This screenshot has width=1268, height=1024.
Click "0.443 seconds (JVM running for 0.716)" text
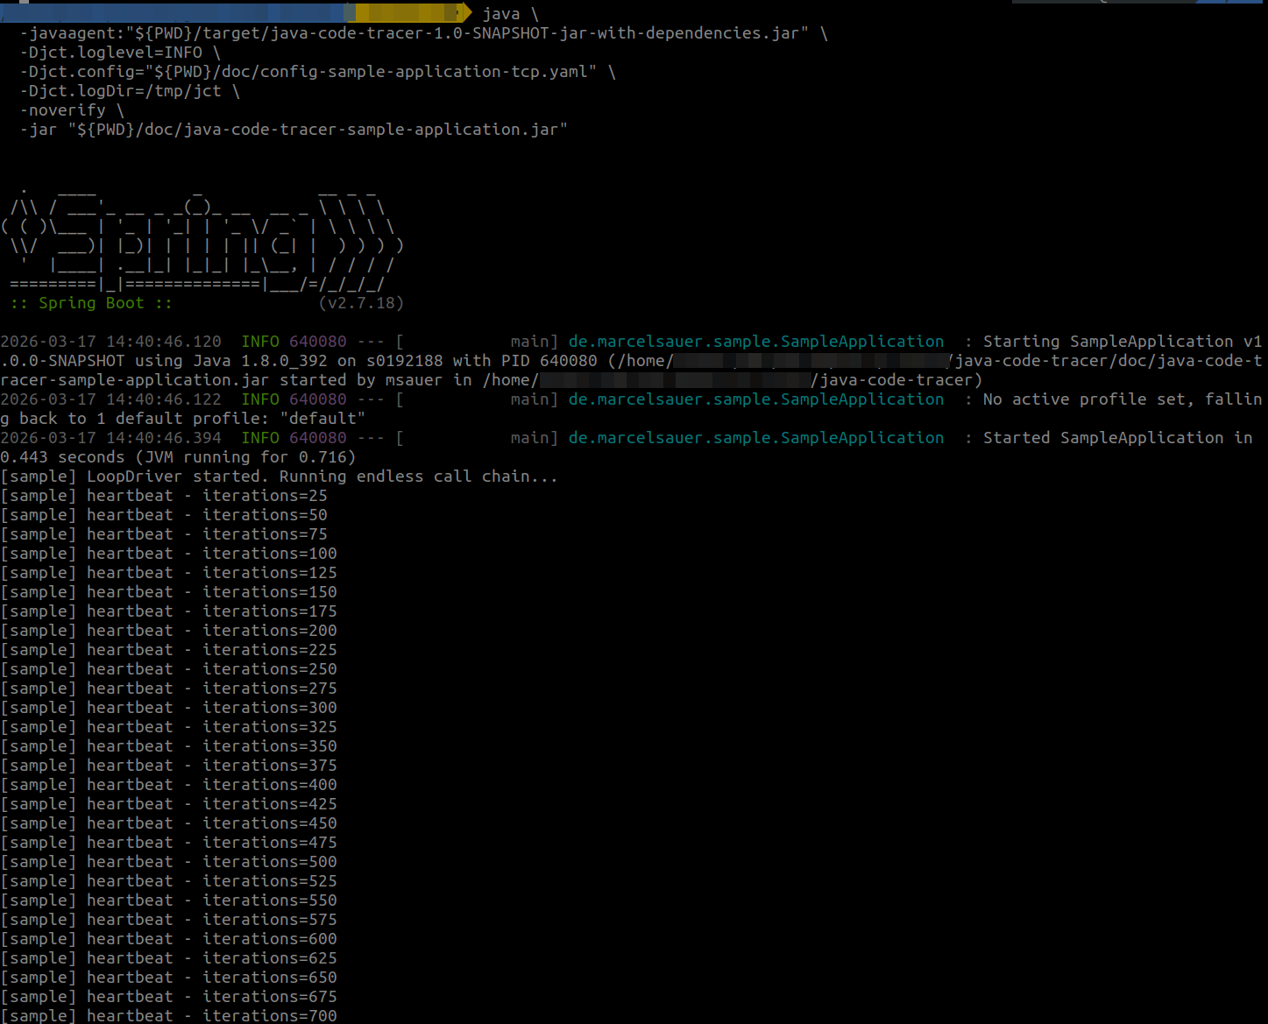coord(178,457)
